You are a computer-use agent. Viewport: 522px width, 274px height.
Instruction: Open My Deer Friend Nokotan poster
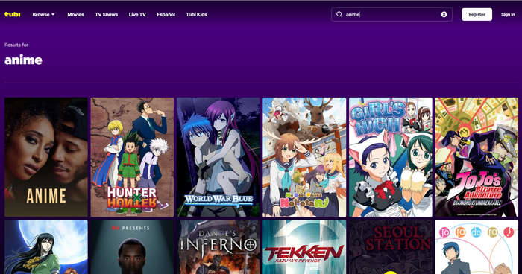click(x=304, y=157)
